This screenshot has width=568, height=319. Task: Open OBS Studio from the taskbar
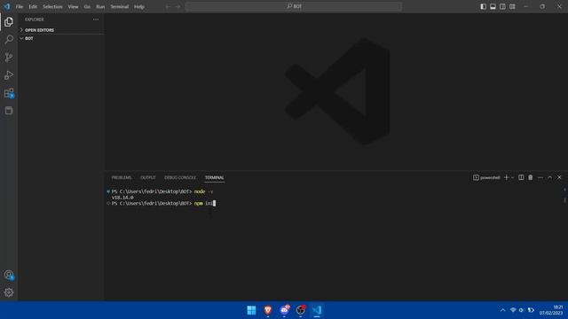point(301,310)
